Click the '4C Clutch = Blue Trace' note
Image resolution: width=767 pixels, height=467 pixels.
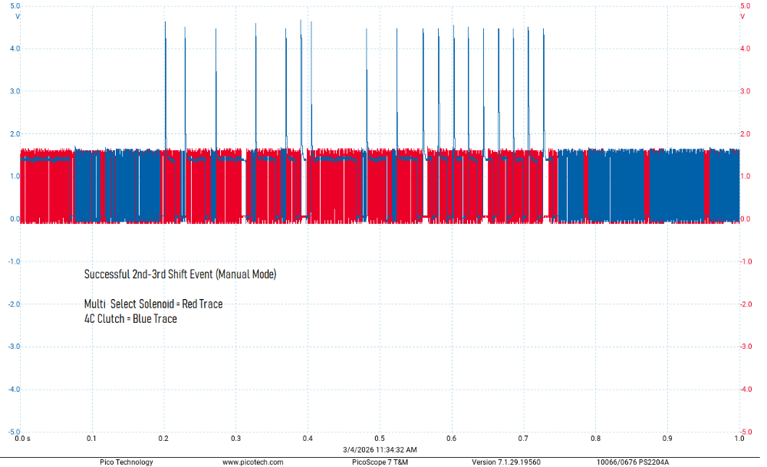[130, 318]
